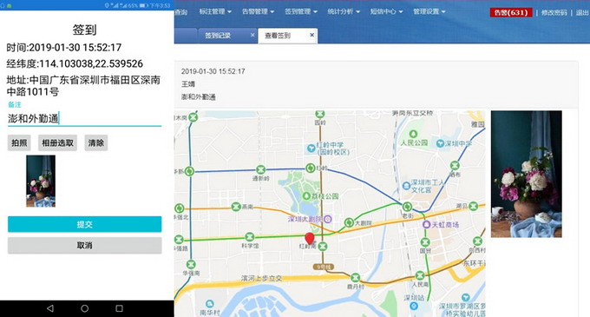Click the 拍照 take photo button

[19, 142]
